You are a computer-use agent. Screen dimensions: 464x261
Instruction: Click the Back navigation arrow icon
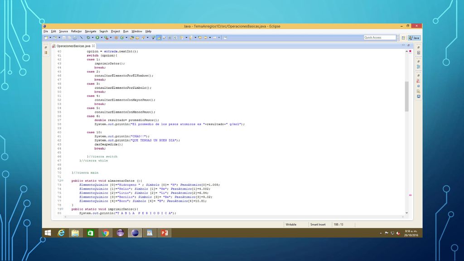pos(205,38)
